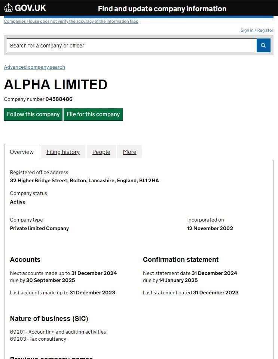Click company number 04588486
Viewport: 278px width, 359px height.
point(59,99)
